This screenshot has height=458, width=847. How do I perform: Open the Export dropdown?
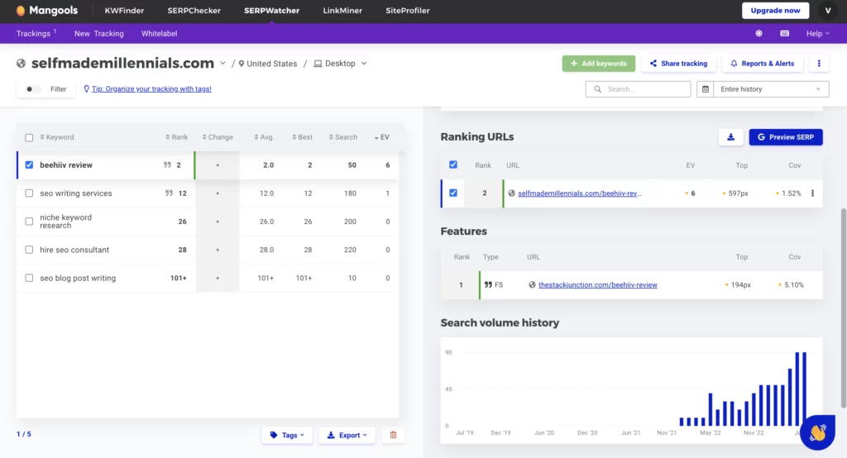tap(347, 435)
